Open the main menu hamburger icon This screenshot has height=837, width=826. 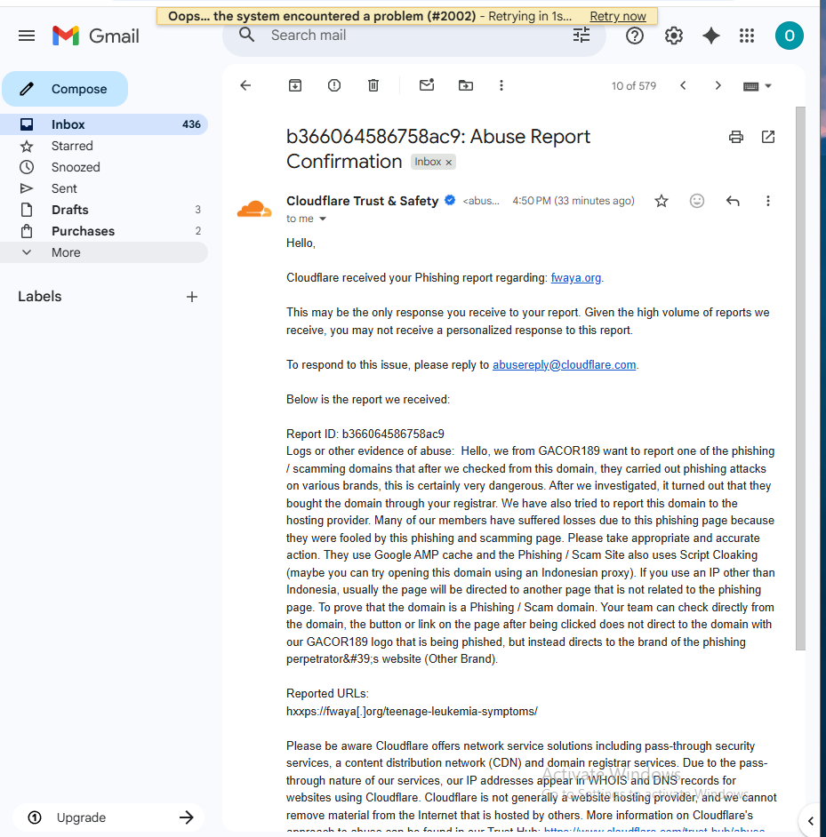point(27,36)
